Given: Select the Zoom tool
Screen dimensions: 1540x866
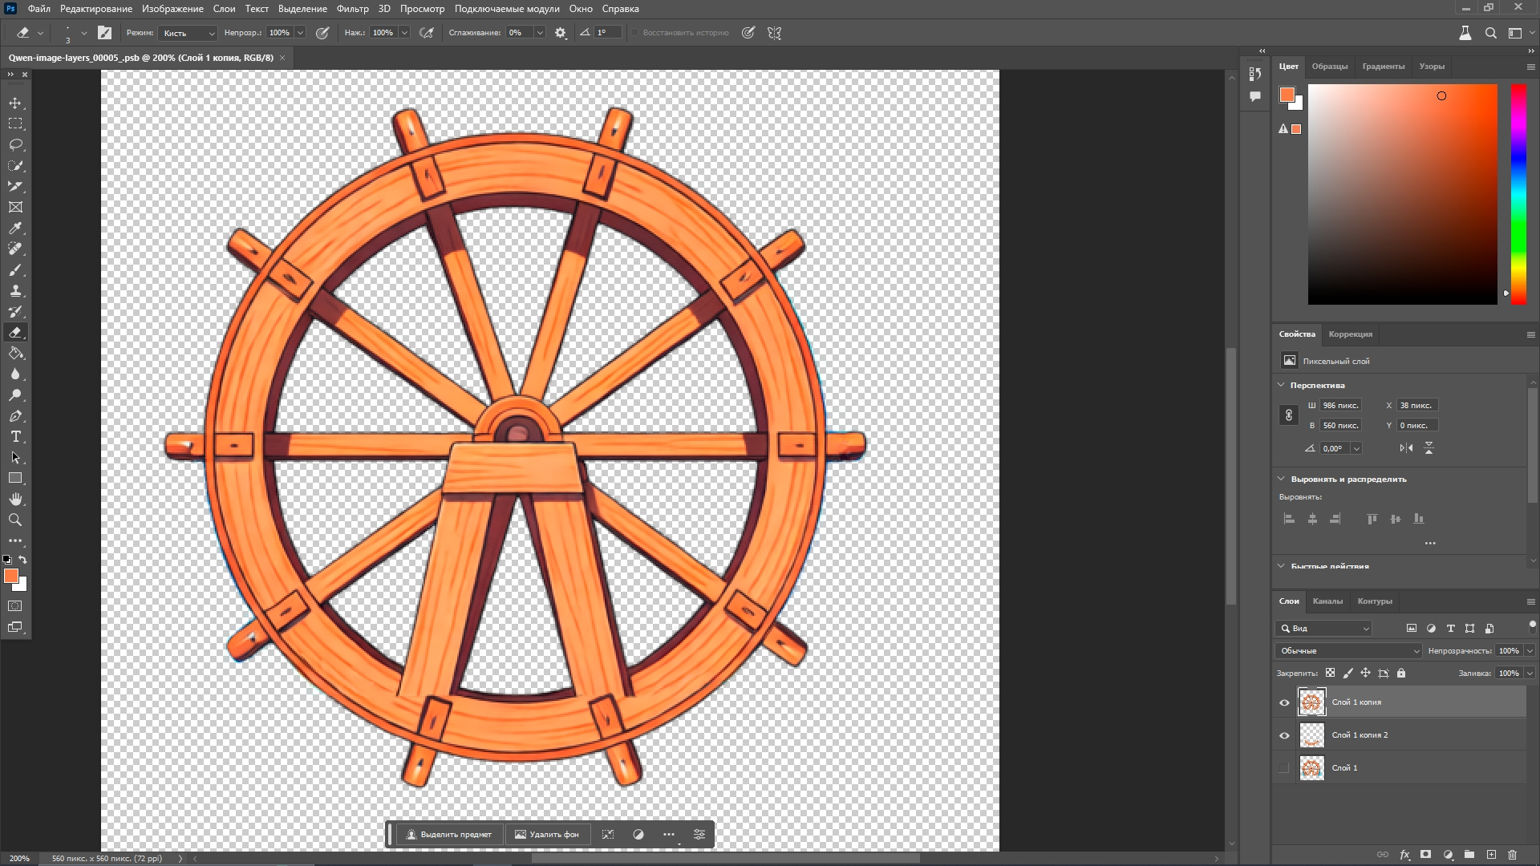Looking at the screenshot, I should tap(15, 520).
